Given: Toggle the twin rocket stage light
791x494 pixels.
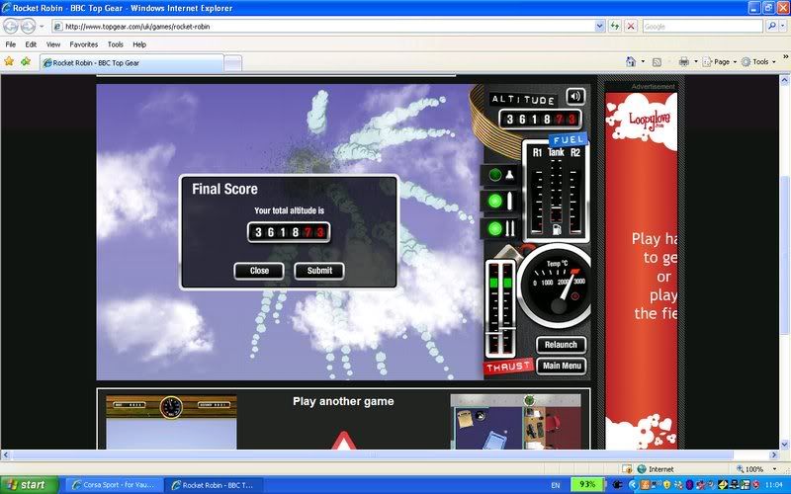Looking at the screenshot, I should tap(495, 228).
